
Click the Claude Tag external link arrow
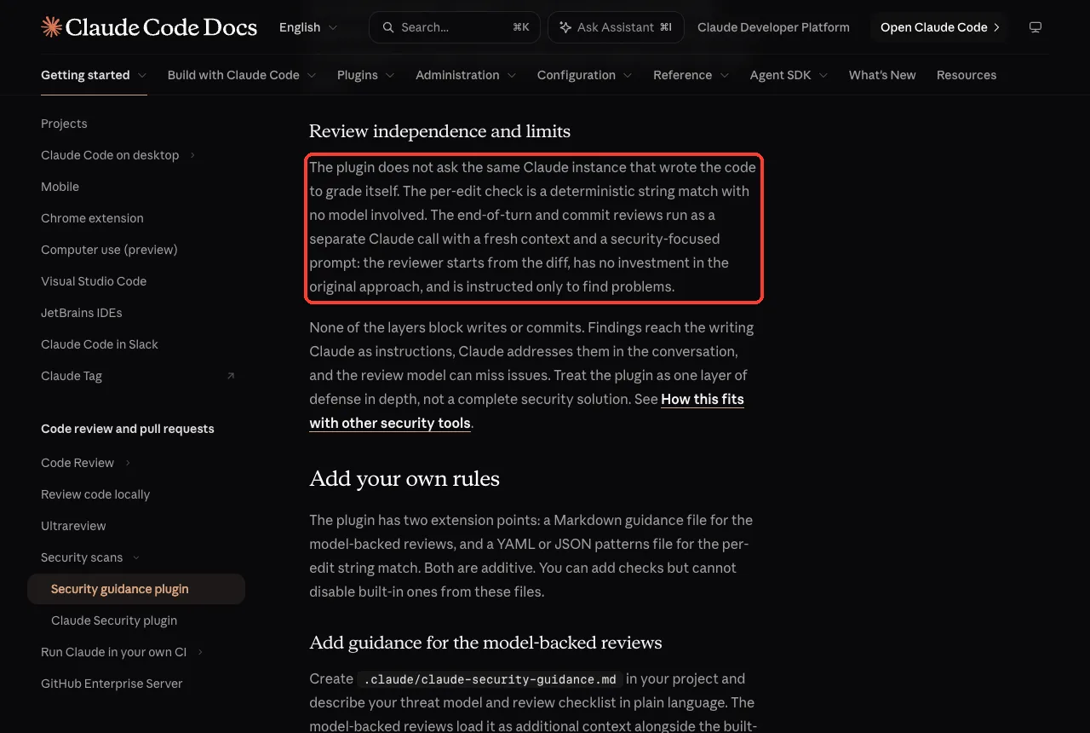[230, 376]
